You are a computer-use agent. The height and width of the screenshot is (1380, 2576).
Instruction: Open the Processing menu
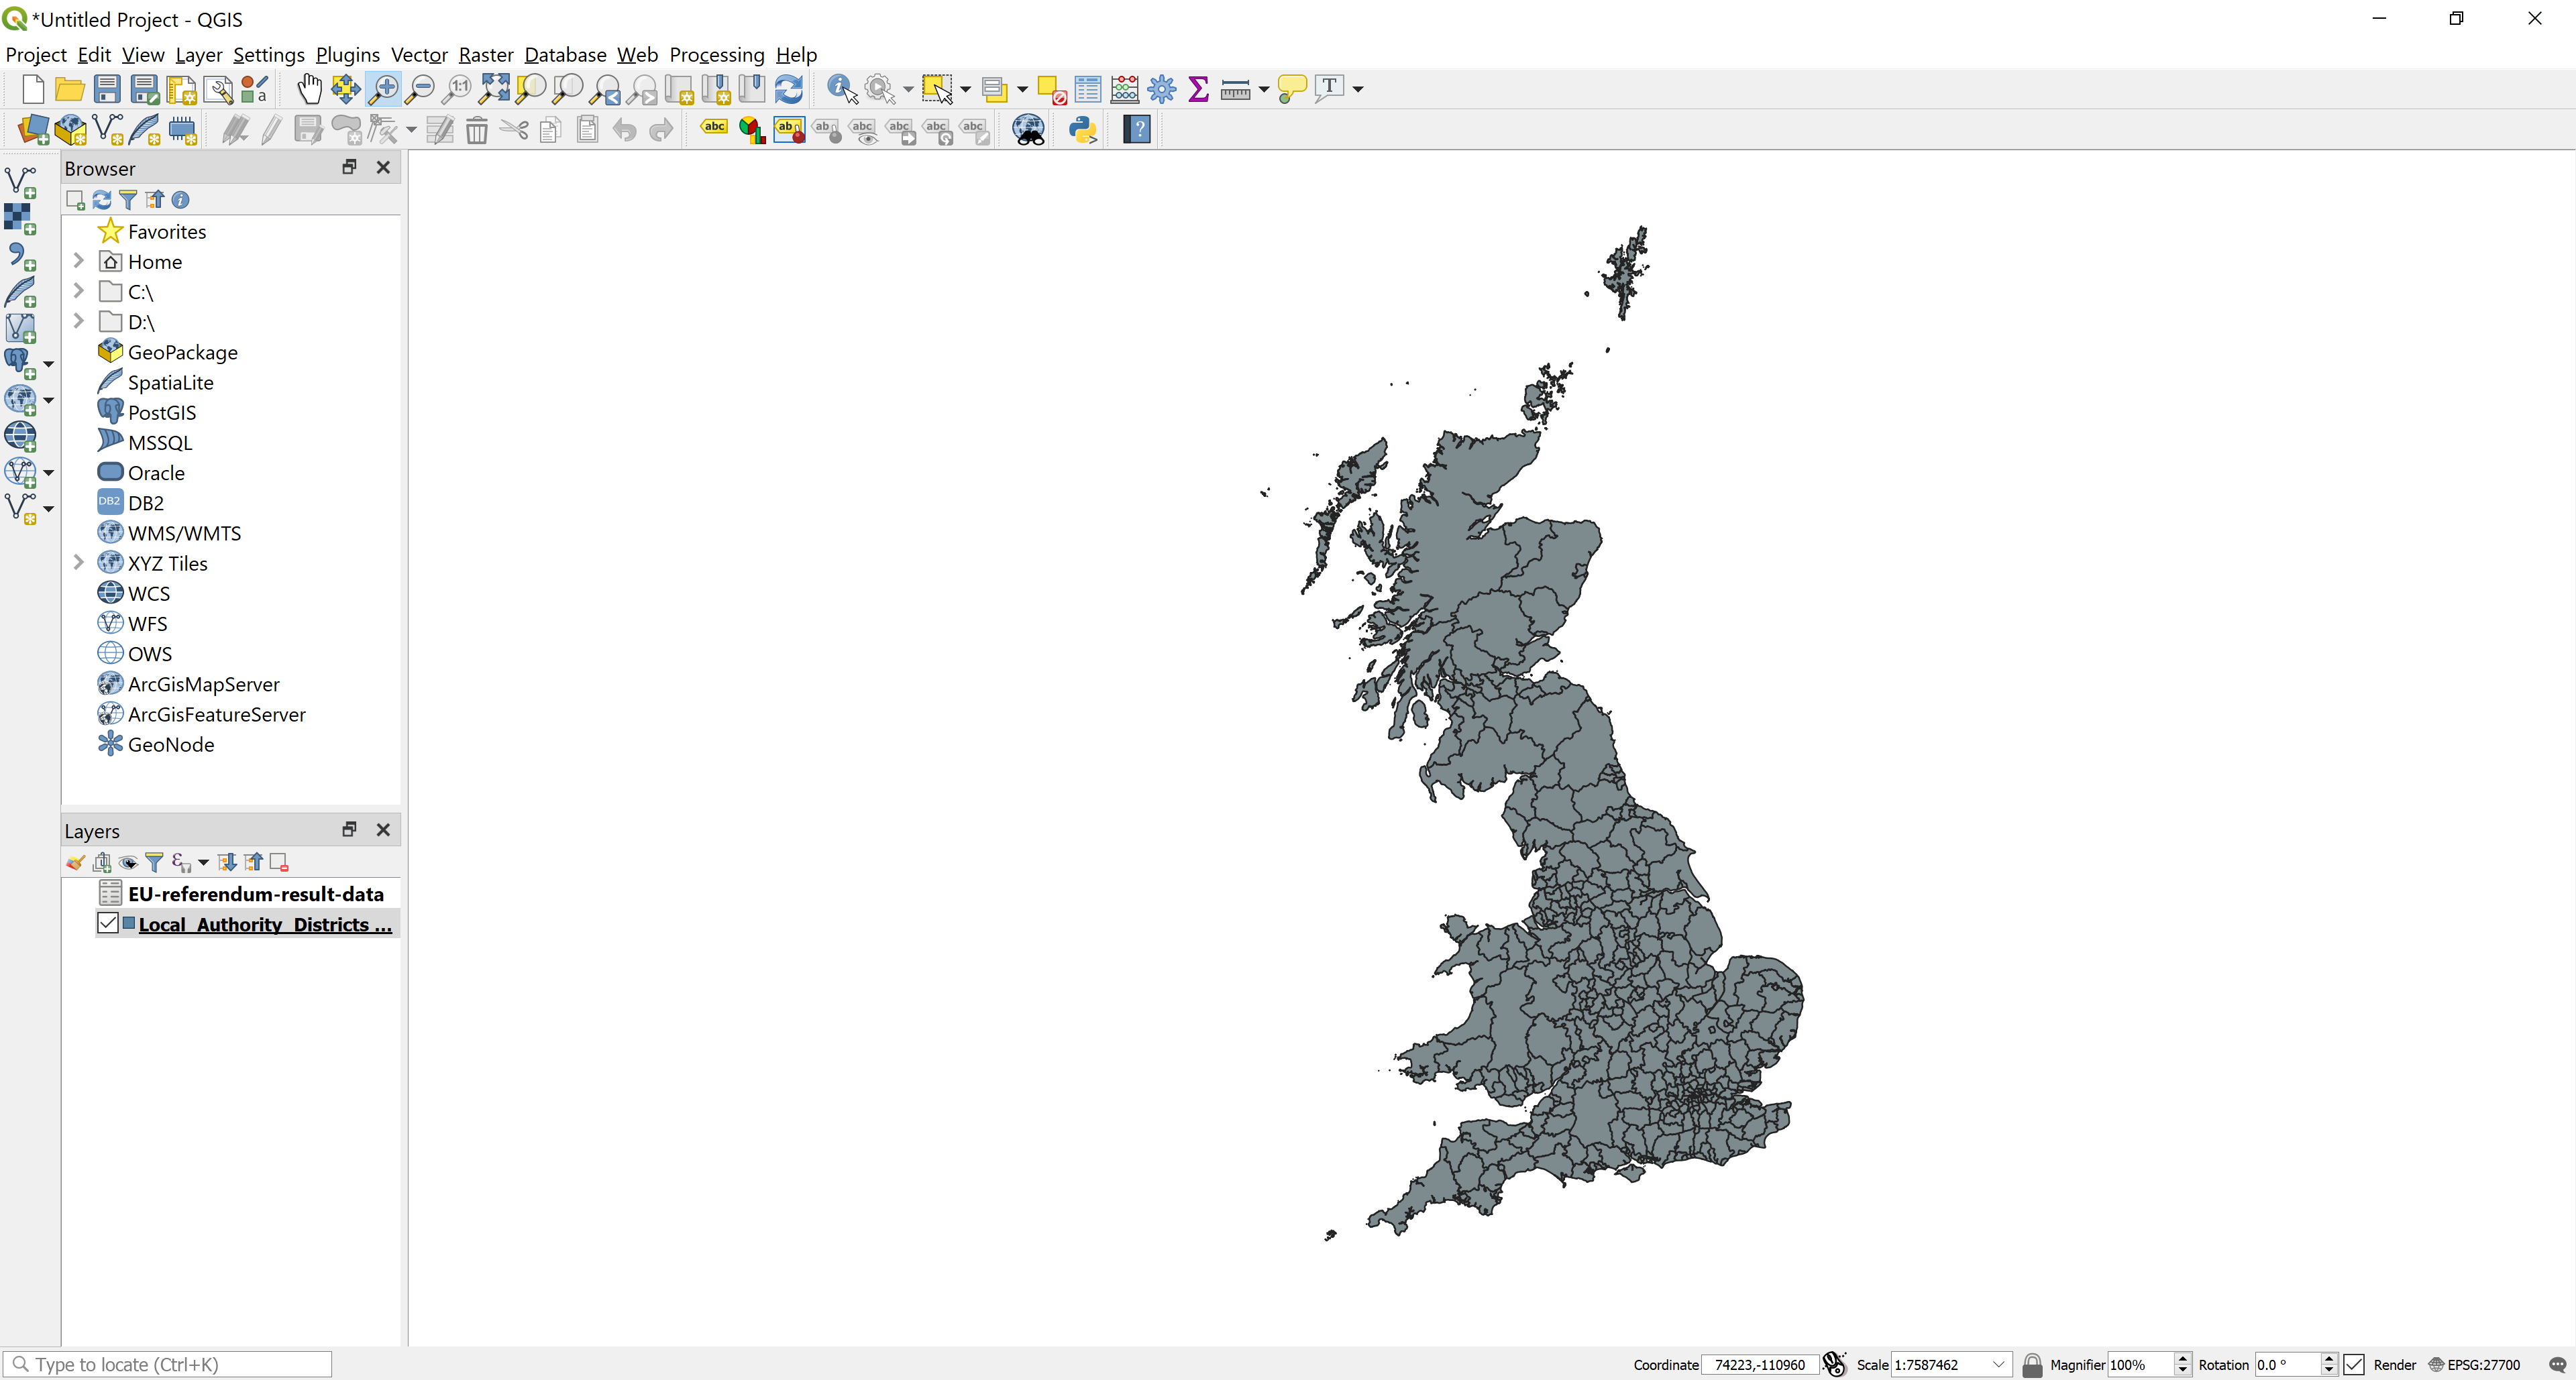(716, 55)
